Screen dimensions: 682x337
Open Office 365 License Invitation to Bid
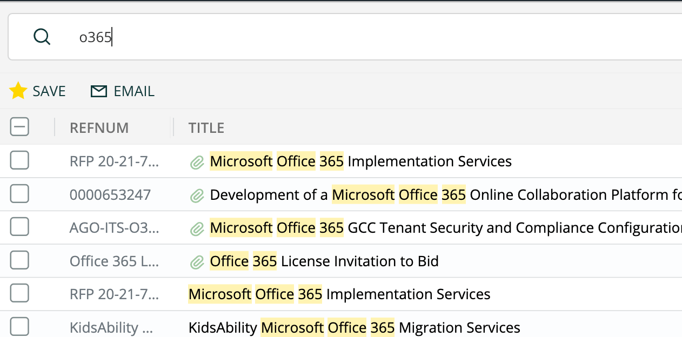324,261
